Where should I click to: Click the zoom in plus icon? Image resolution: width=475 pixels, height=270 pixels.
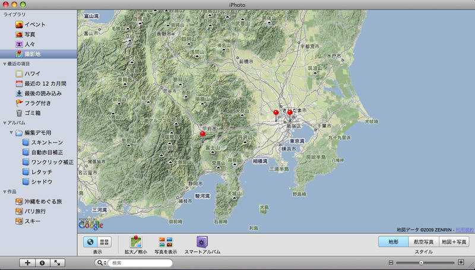(x=461, y=262)
